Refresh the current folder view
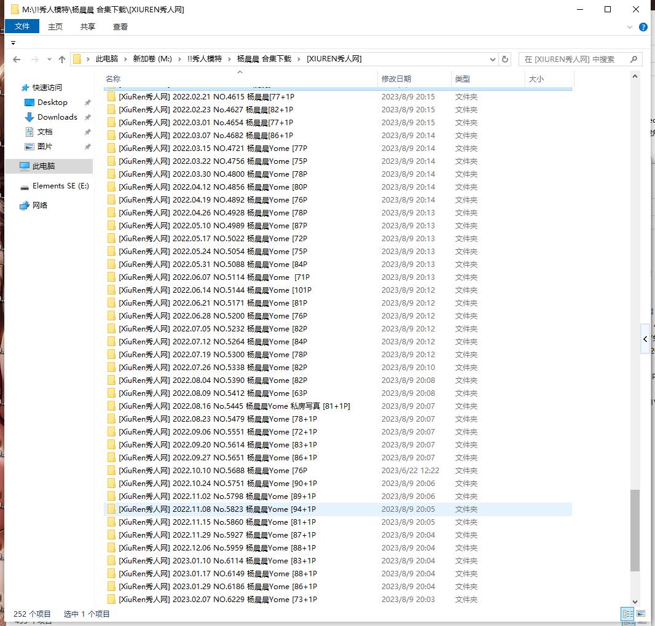 505,60
